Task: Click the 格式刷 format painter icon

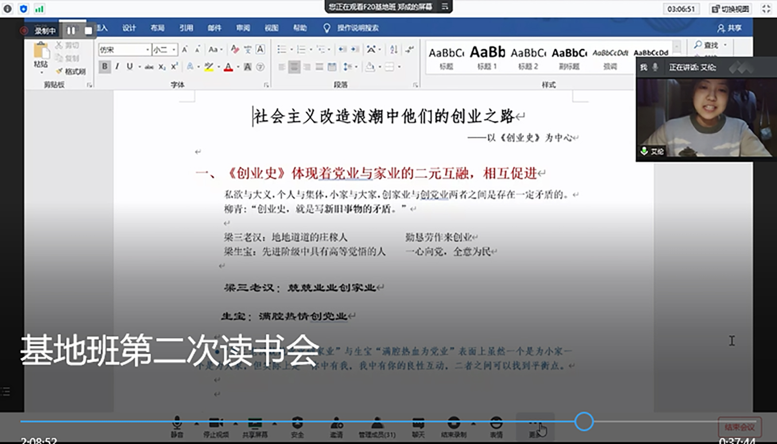Action: (x=70, y=71)
